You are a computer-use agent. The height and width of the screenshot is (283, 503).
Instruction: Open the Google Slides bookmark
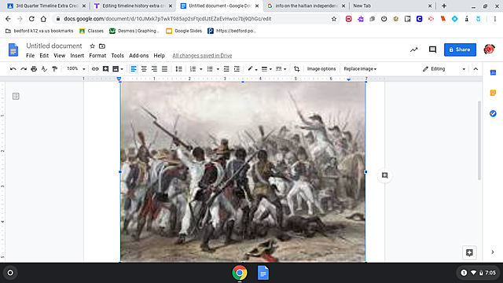(x=184, y=31)
